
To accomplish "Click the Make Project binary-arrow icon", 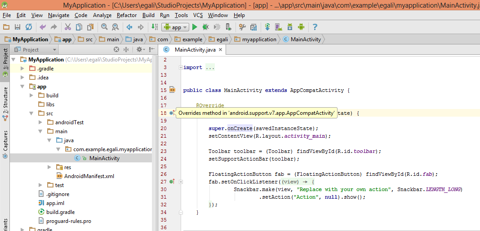I will point(155,27).
